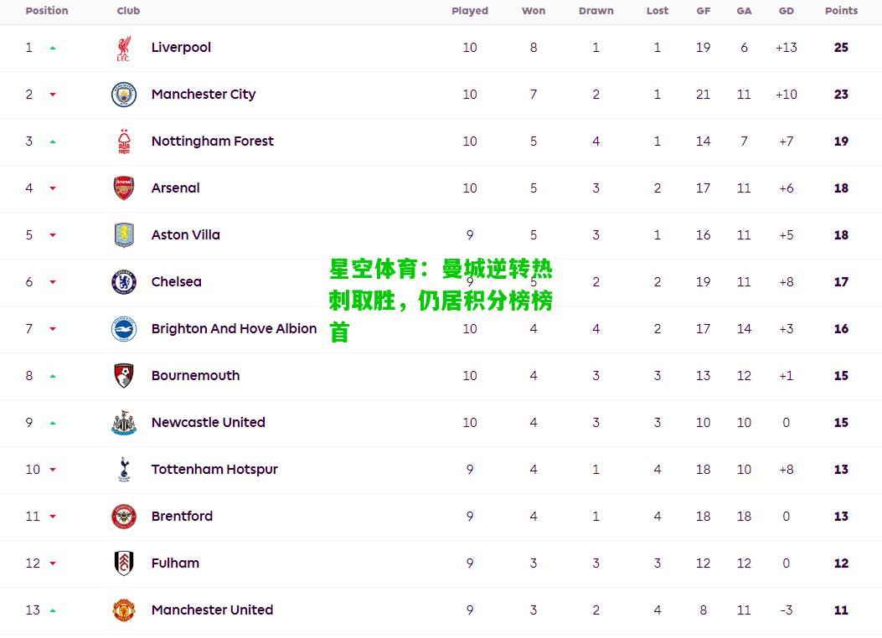Click the Liverpool club crest
882x638 pixels.
tap(124, 49)
